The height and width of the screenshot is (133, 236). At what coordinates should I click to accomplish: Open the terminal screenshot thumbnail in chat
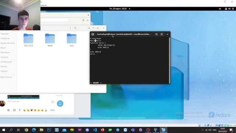tap(24, 97)
